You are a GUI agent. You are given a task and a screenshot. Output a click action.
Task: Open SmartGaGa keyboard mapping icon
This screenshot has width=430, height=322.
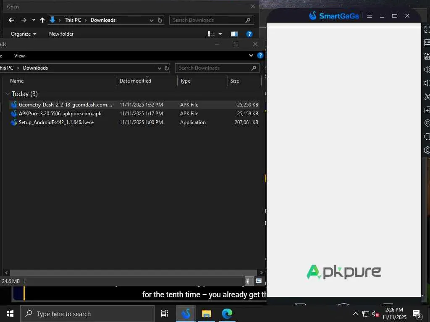[427, 43]
